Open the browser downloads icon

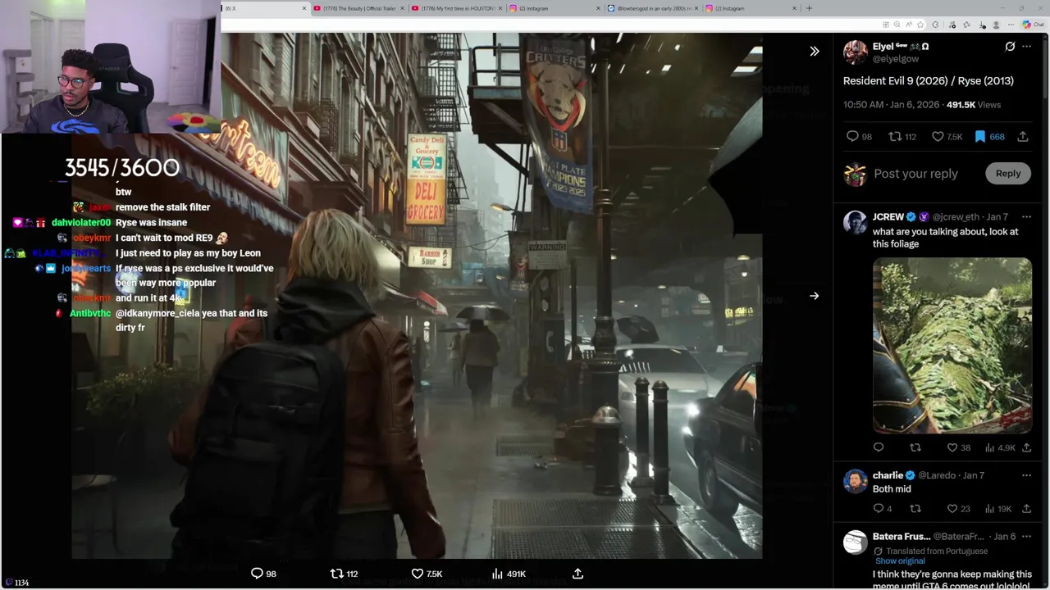click(x=982, y=25)
